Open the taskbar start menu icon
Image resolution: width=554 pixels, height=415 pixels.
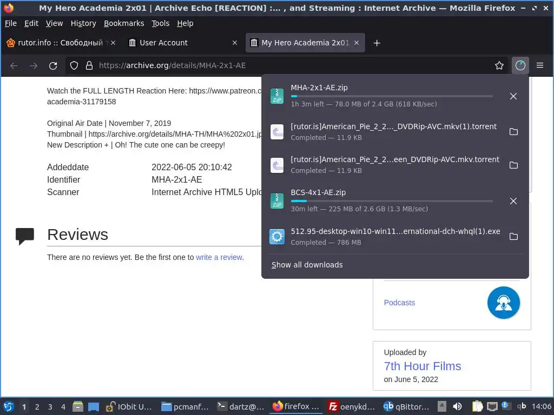9,406
